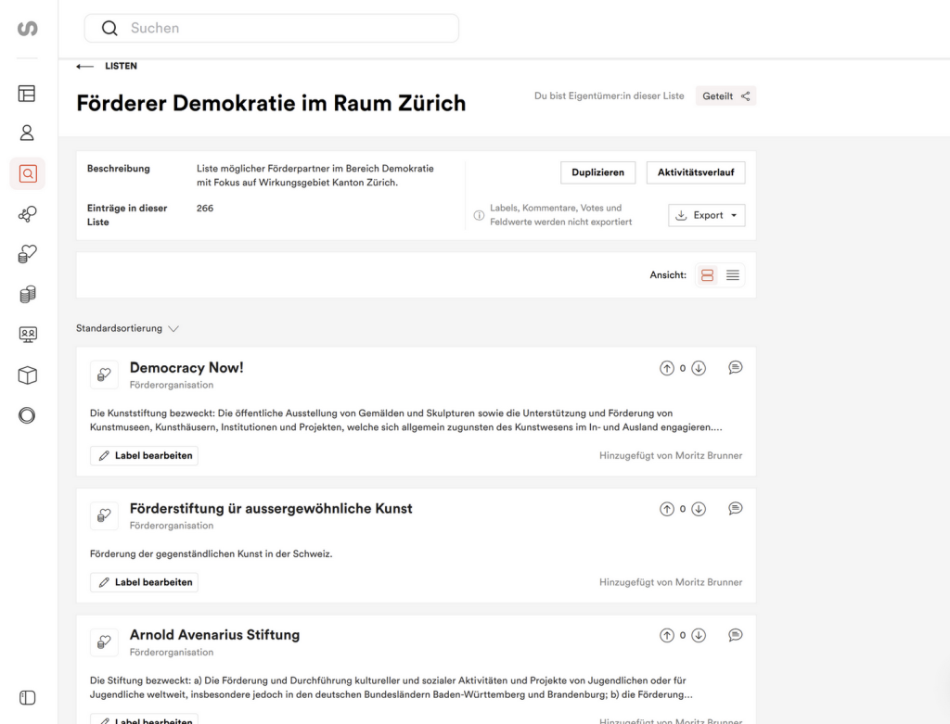Open the Export dropdown
Image resolution: width=950 pixels, height=724 pixels.
[x=706, y=215]
